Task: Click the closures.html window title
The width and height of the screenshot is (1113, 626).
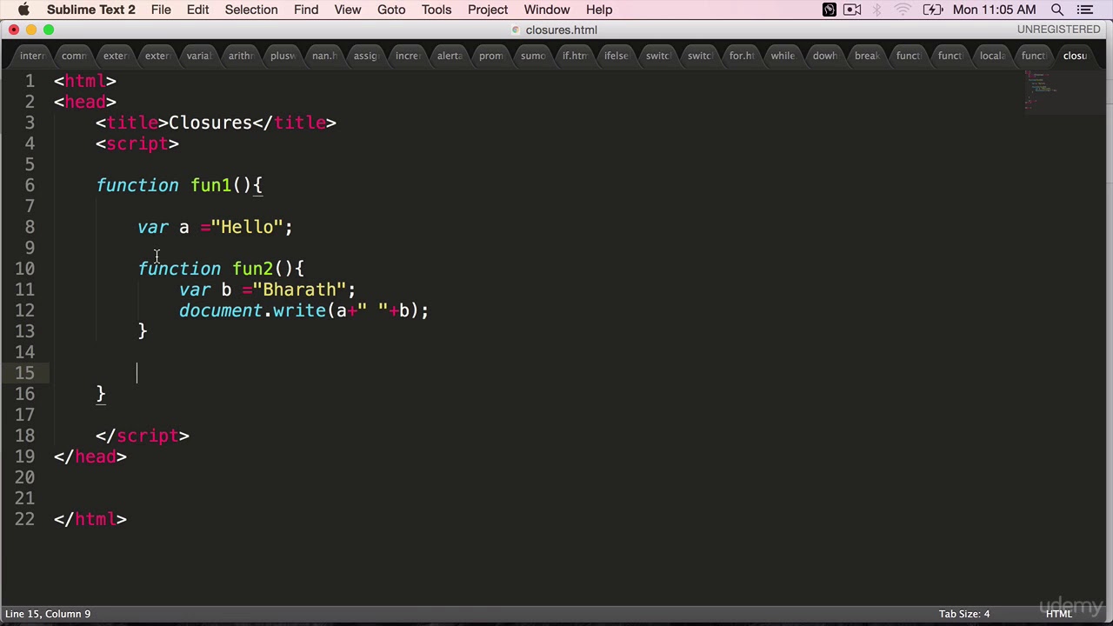Action: tap(561, 30)
